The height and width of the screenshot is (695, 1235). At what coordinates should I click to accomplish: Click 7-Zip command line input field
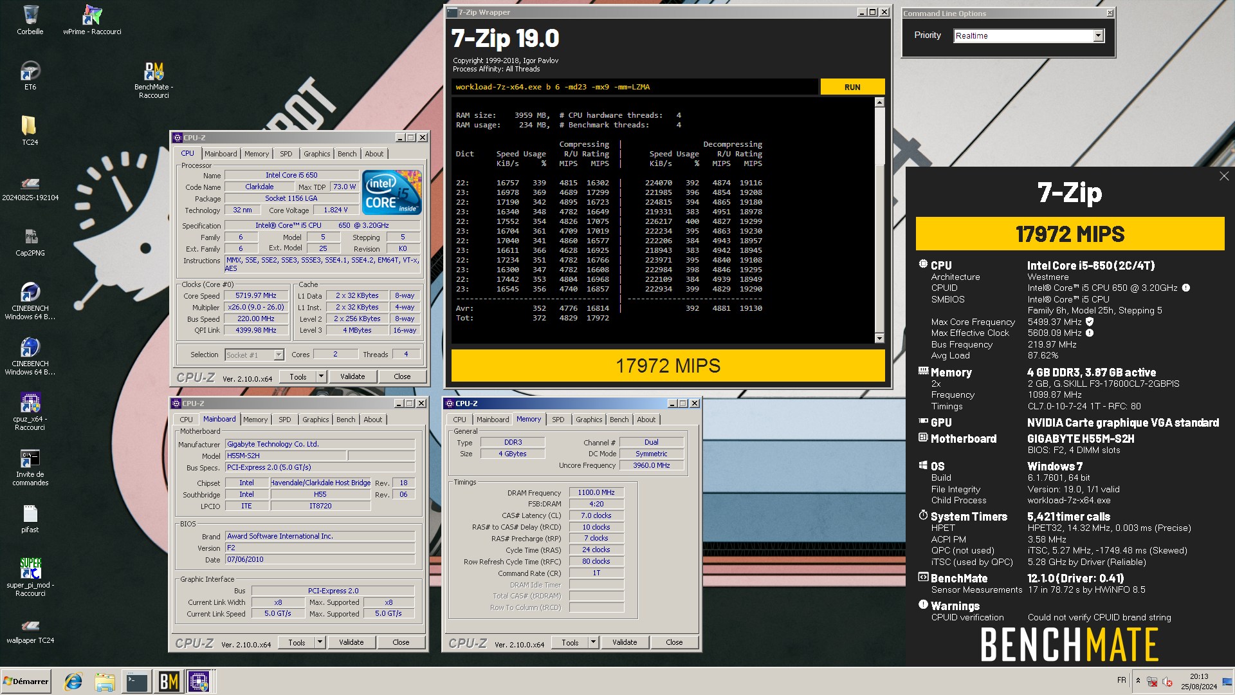(x=635, y=87)
